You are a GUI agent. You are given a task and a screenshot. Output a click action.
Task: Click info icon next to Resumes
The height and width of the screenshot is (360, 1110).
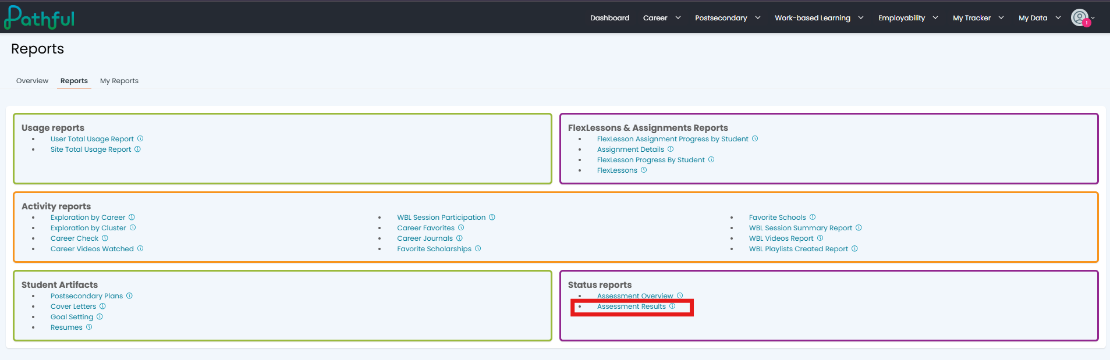pyautogui.click(x=89, y=327)
